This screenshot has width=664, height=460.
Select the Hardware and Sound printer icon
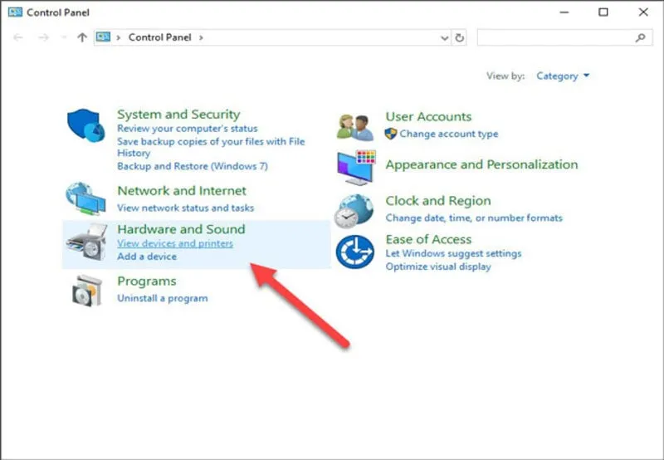pos(86,242)
